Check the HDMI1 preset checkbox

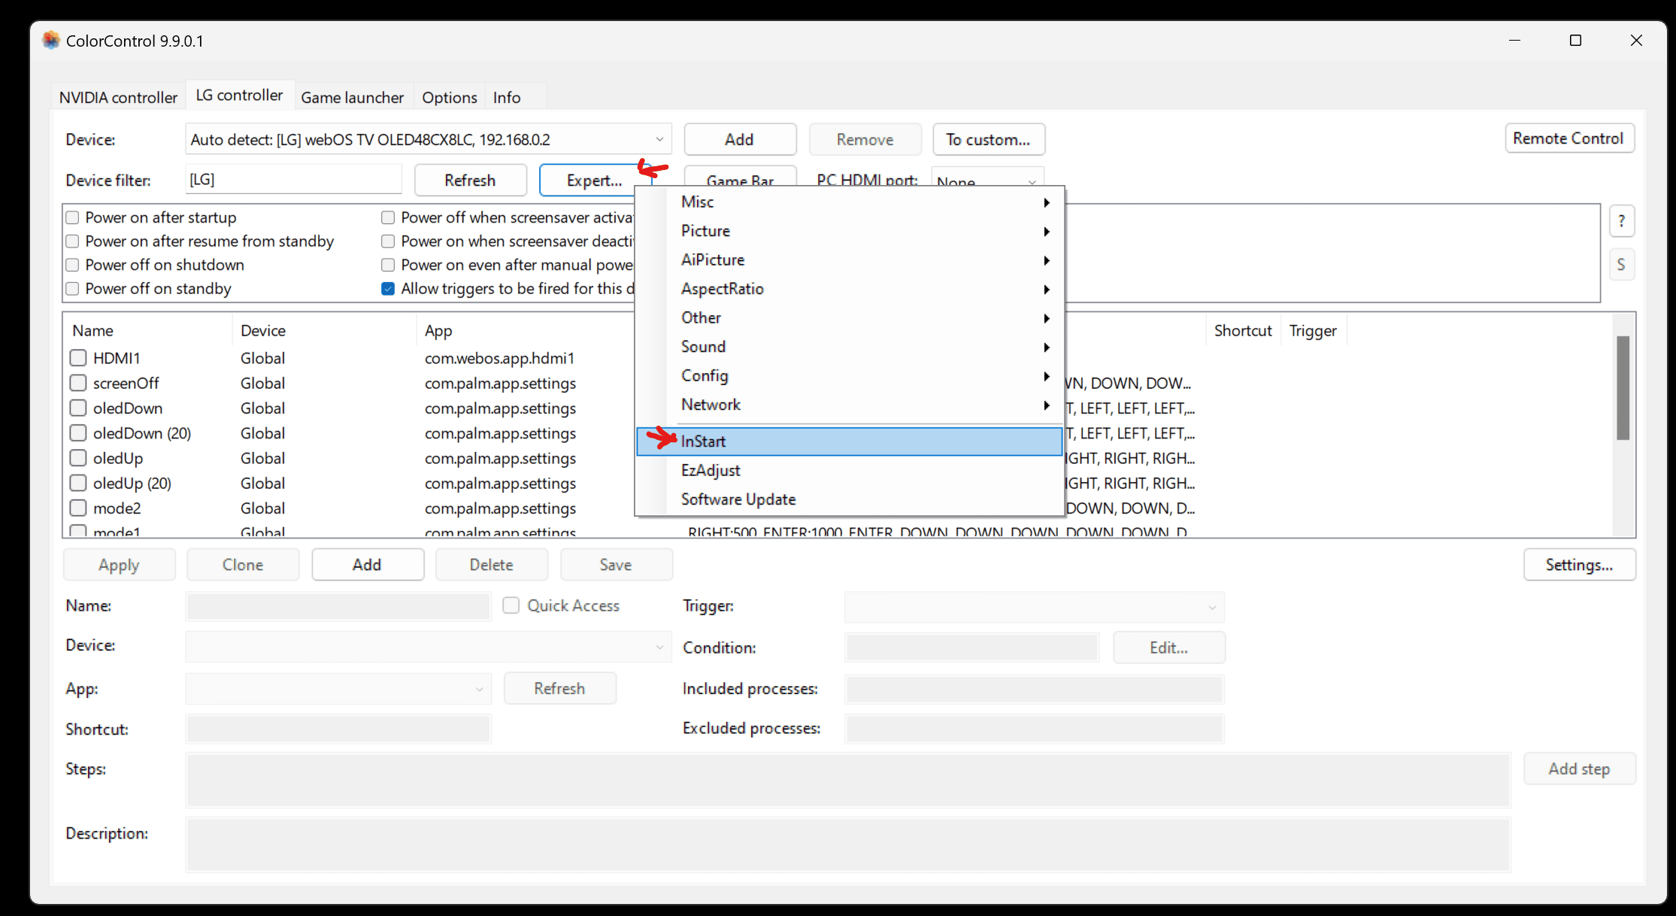point(77,358)
